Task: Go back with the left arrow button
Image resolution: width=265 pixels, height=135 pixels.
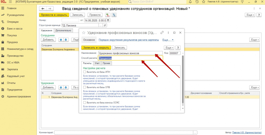Action: coord(43,9)
